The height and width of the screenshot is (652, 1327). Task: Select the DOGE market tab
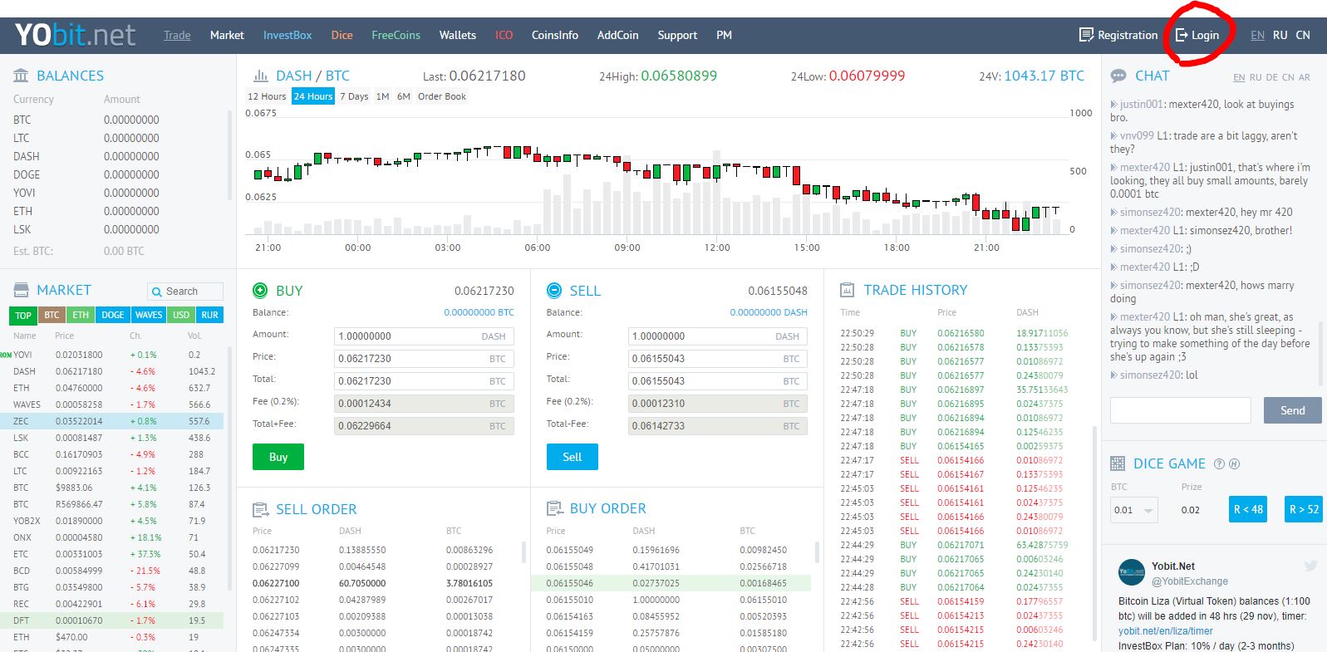coord(113,316)
